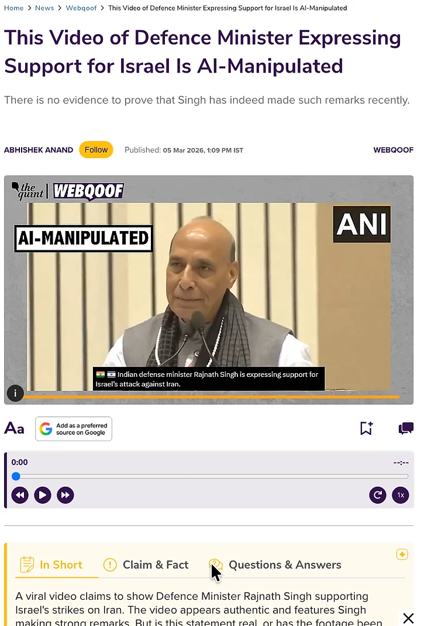Click the audio replay button
421x626 pixels.
pyautogui.click(x=378, y=496)
